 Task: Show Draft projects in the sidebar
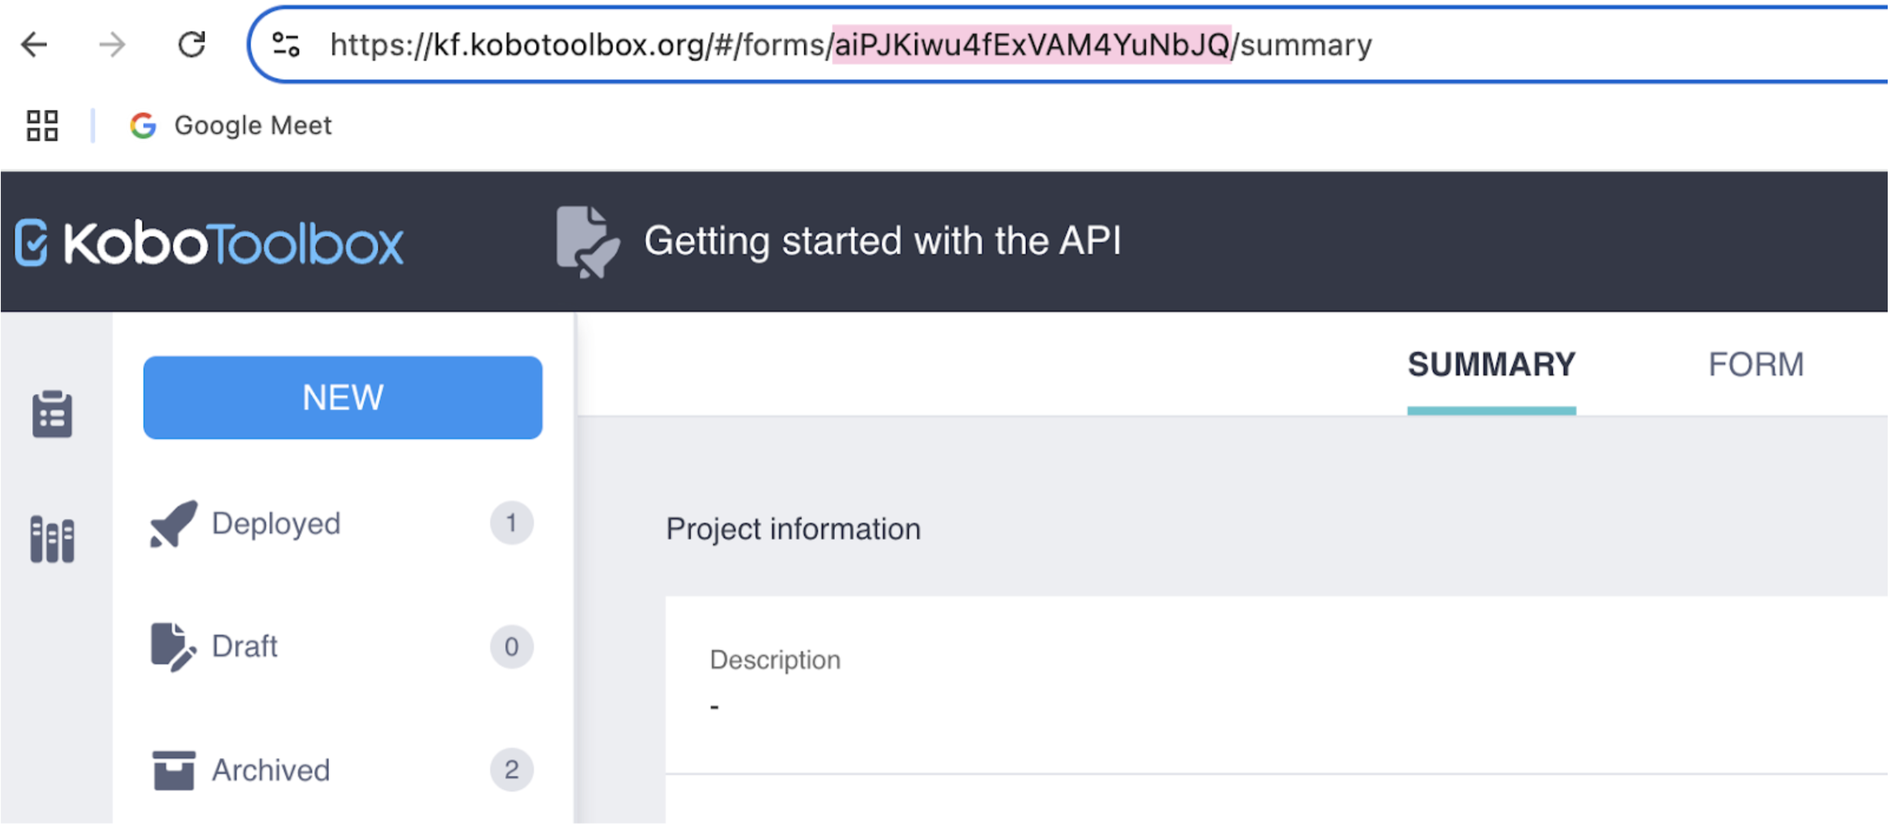[244, 646]
